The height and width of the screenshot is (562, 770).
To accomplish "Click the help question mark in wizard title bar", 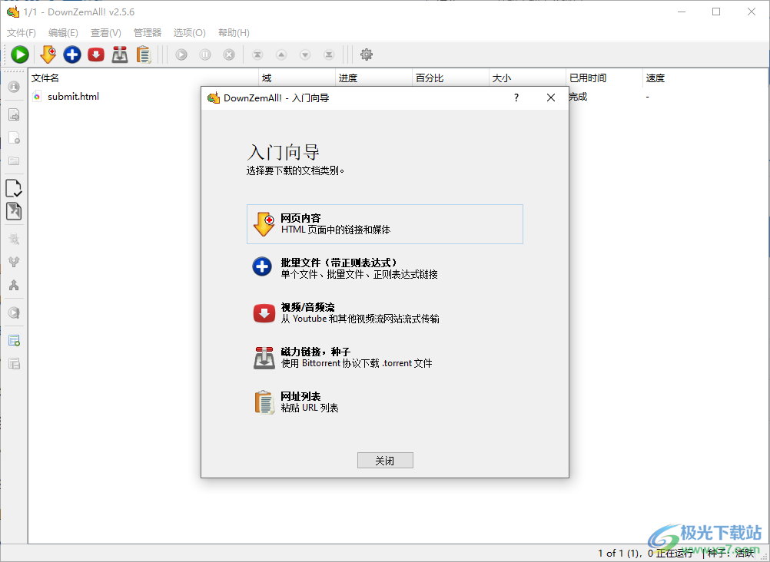I will pyautogui.click(x=516, y=98).
